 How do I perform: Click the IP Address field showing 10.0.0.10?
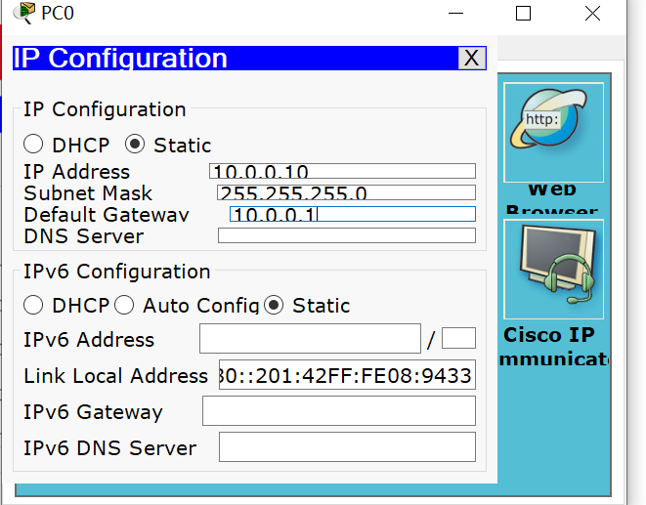pos(342,171)
